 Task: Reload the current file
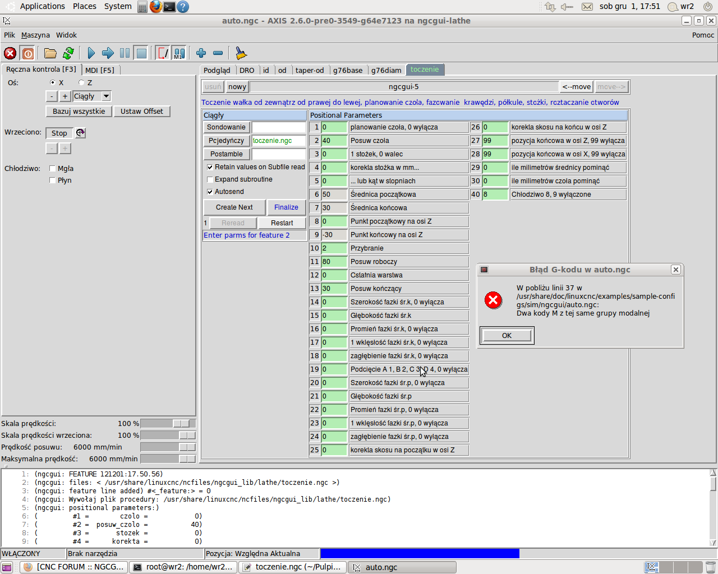pyautogui.click(x=68, y=53)
